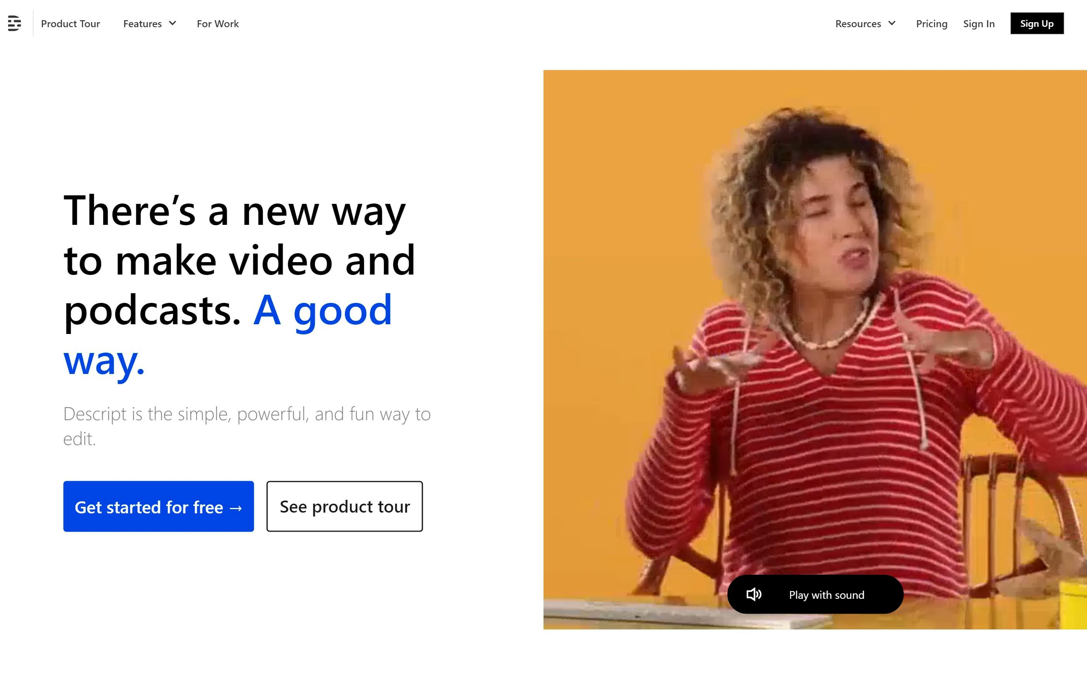The height and width of the screenshot is (699, 1087).
Task: Open the Features menu
Action: coord(150,24)
